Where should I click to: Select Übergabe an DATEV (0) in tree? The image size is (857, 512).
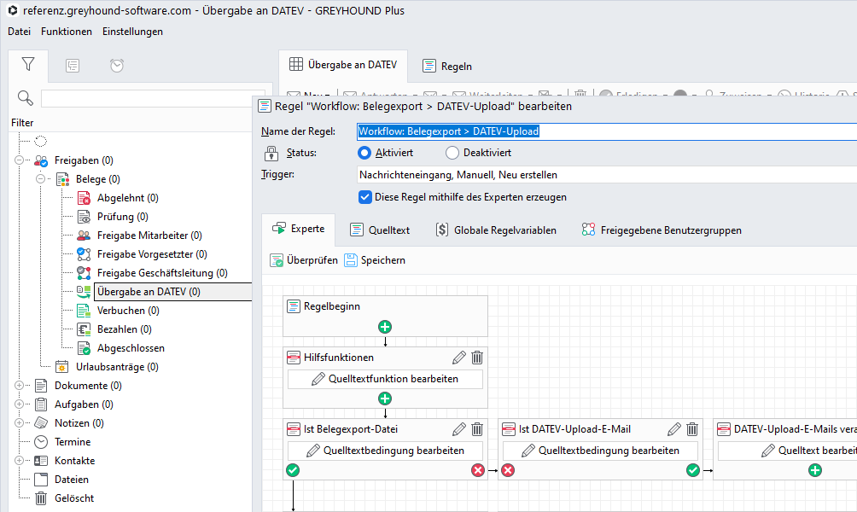[149, 292]
